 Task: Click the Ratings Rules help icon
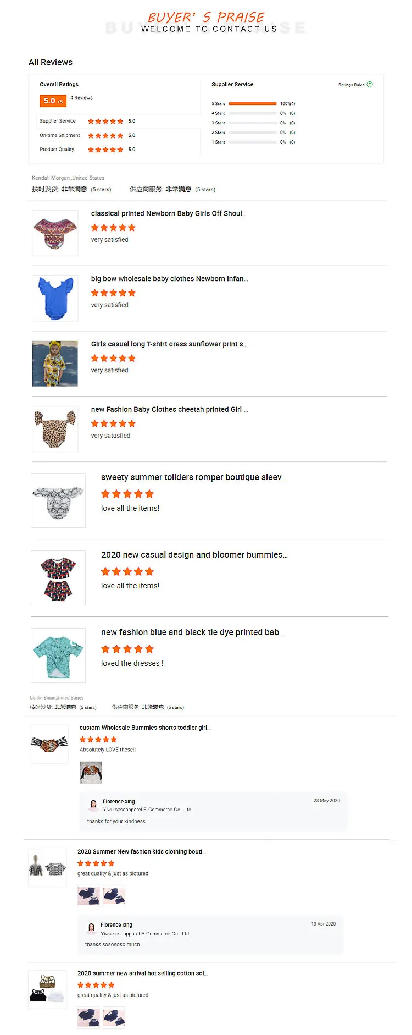tap(370, 85)
